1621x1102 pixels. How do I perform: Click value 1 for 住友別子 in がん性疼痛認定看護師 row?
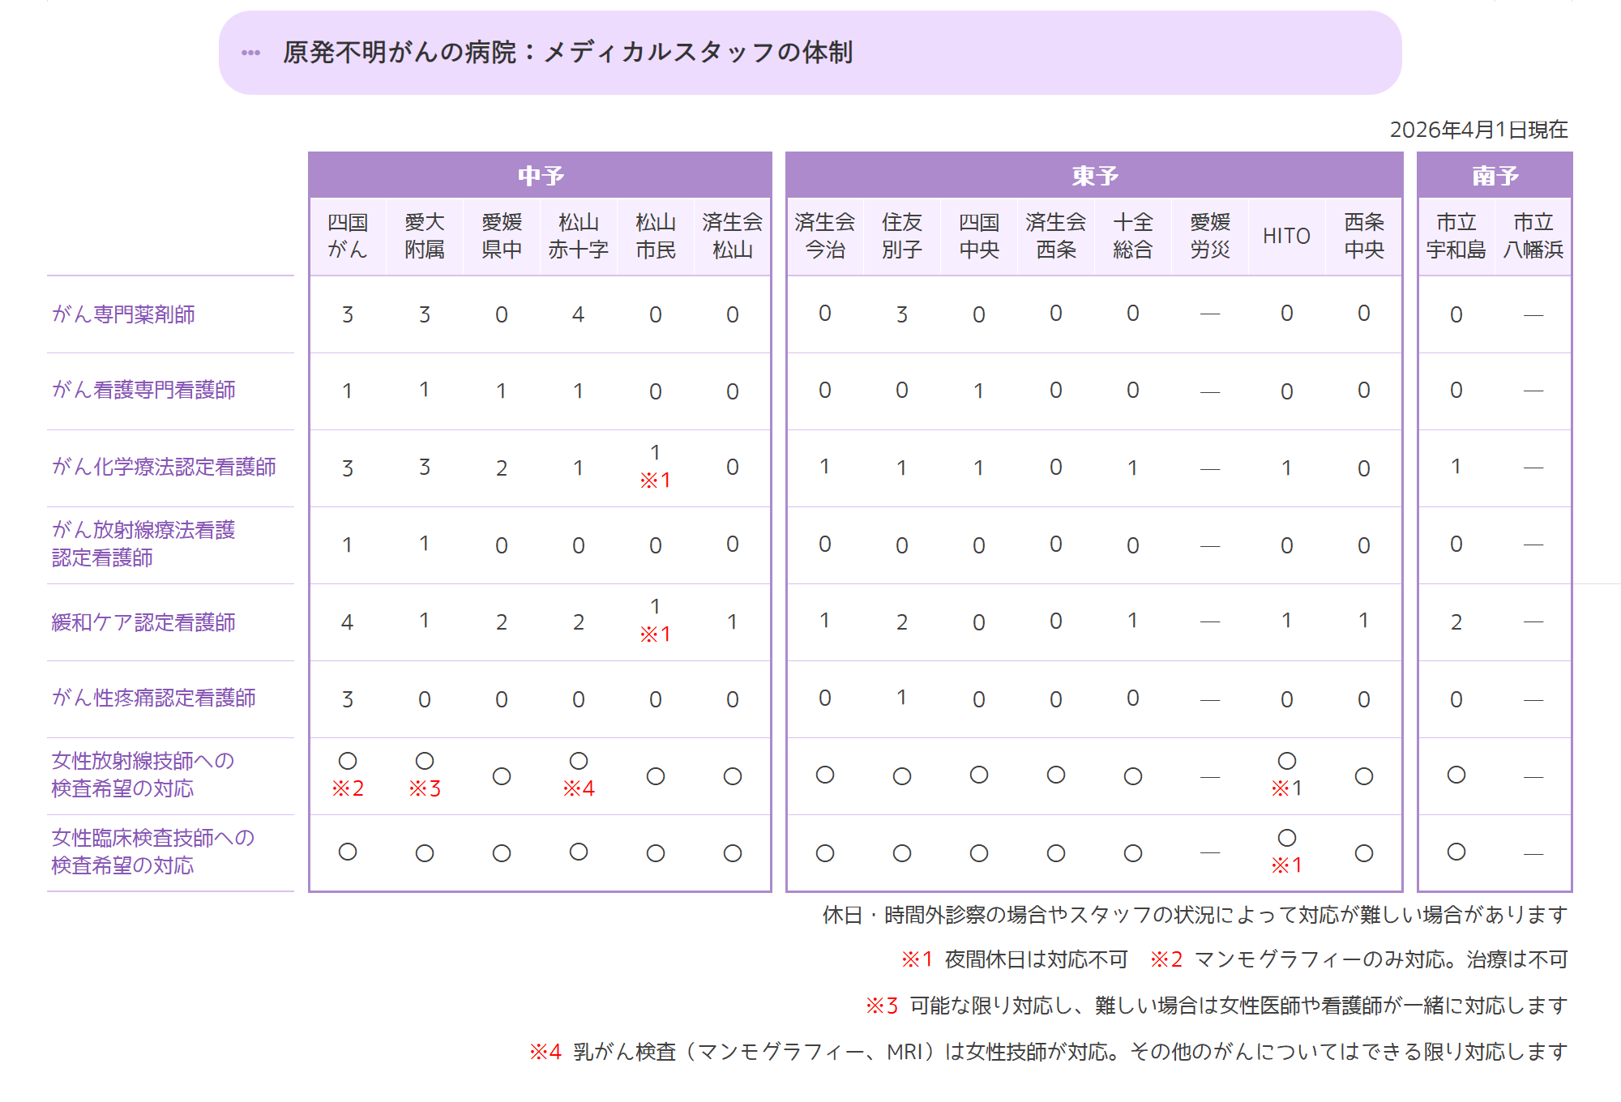(902, 698)
